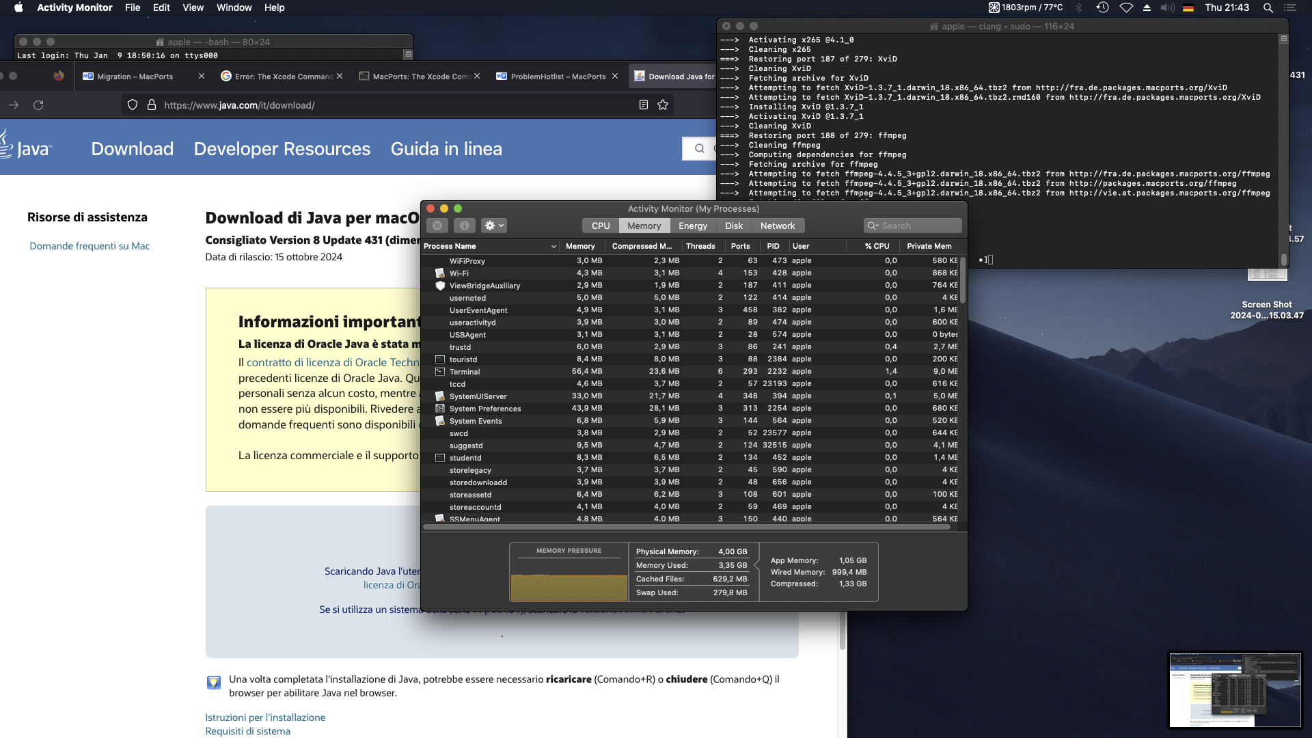The height and width of the screenshot is (738, 1312).
Task: Click the Firefox reload page icon
Action: click(x=38, y=105)
